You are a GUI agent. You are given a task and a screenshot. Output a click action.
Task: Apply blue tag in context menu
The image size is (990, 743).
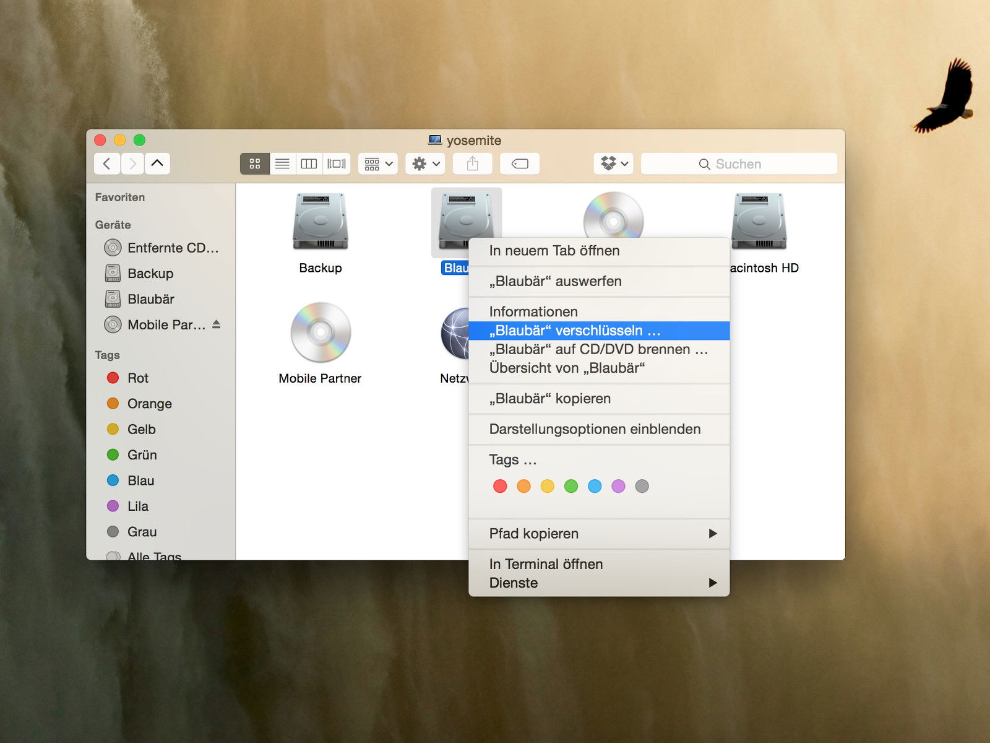(595, 486)
